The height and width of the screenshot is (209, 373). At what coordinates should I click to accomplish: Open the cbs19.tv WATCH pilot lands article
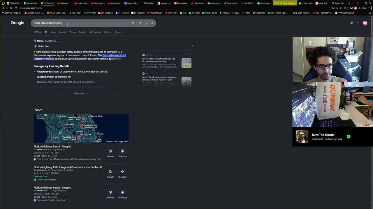click(159, 60)
